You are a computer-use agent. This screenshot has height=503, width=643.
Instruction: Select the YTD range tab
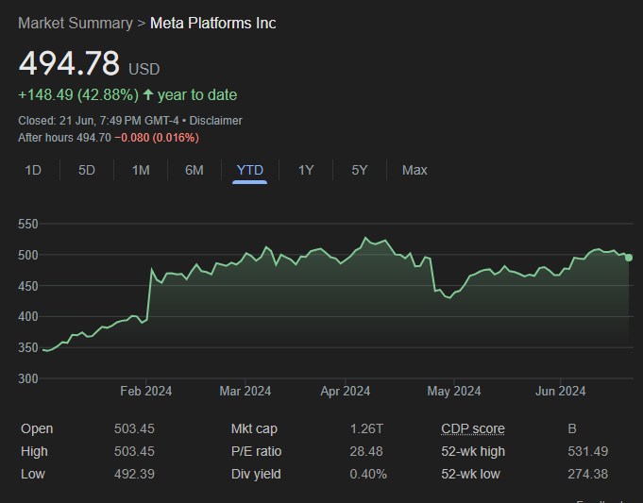249,170
